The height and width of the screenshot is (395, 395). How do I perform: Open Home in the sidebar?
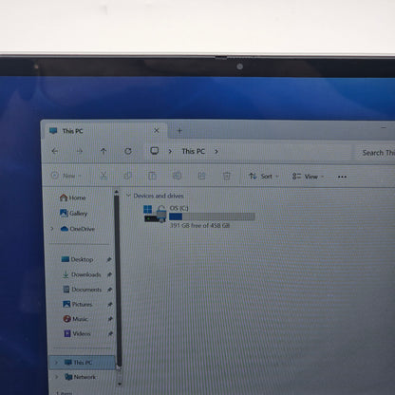[x=73, y=197]
